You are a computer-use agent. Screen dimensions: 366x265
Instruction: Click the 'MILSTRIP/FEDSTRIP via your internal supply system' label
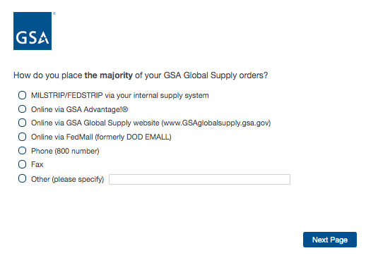tap(120, 95)
